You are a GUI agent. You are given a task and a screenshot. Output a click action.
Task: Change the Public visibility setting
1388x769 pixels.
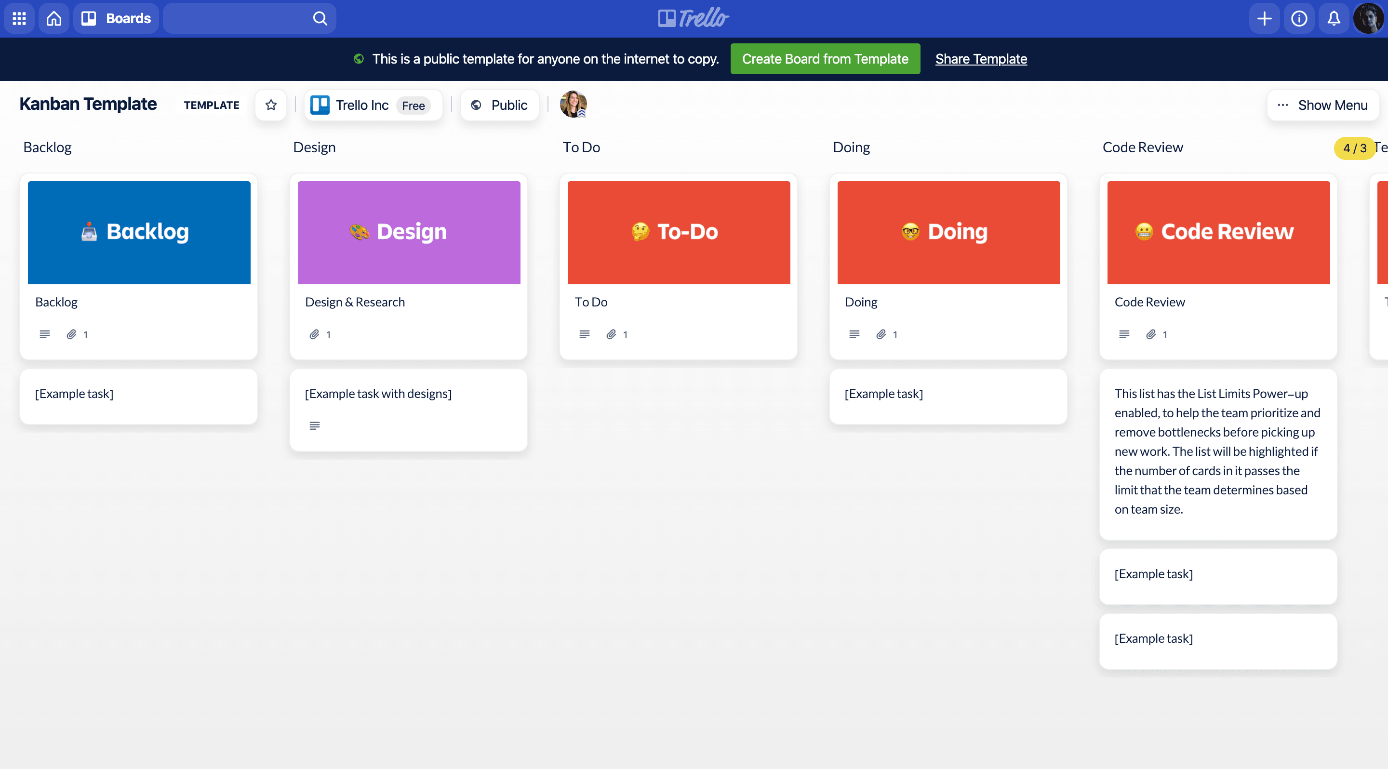point(499,105)
